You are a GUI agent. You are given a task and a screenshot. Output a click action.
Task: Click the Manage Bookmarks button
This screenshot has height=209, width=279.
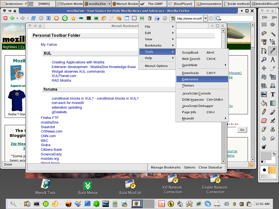point(166,167)
